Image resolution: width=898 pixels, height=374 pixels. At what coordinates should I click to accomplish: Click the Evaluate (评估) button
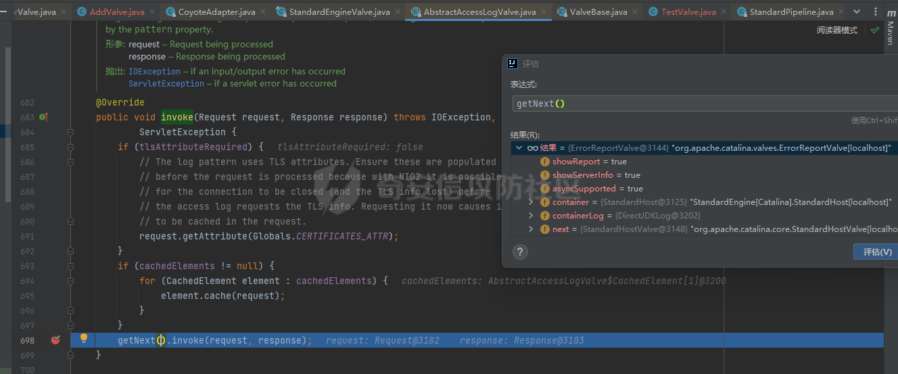tap(877, 252)
